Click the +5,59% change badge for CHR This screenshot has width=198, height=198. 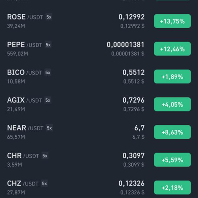point(172,160)
